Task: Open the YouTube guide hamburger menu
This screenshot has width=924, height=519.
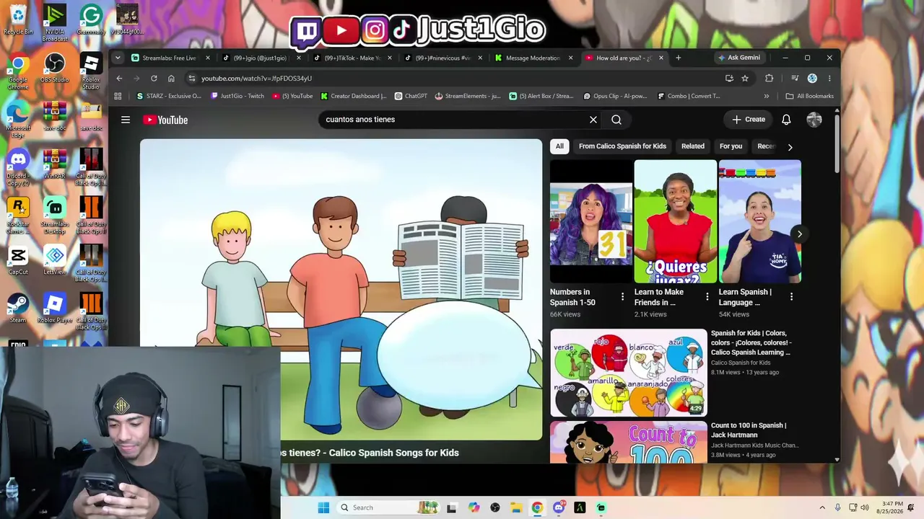Action: pyautogui.click(x=126, y=120)
